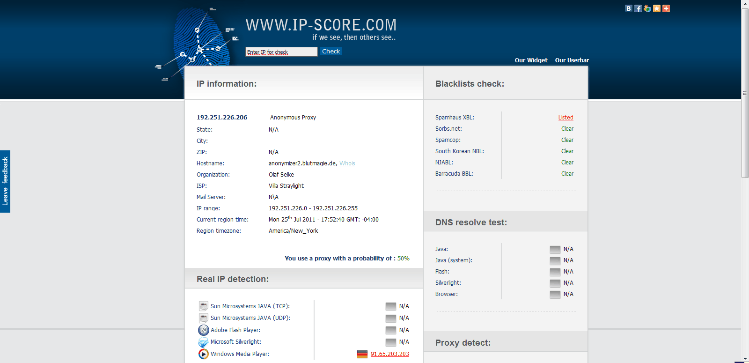Screen dimensions: 749x363
Task: Click the Windows Media Player label
Action: pyautogui.click(x=240, y=354)
